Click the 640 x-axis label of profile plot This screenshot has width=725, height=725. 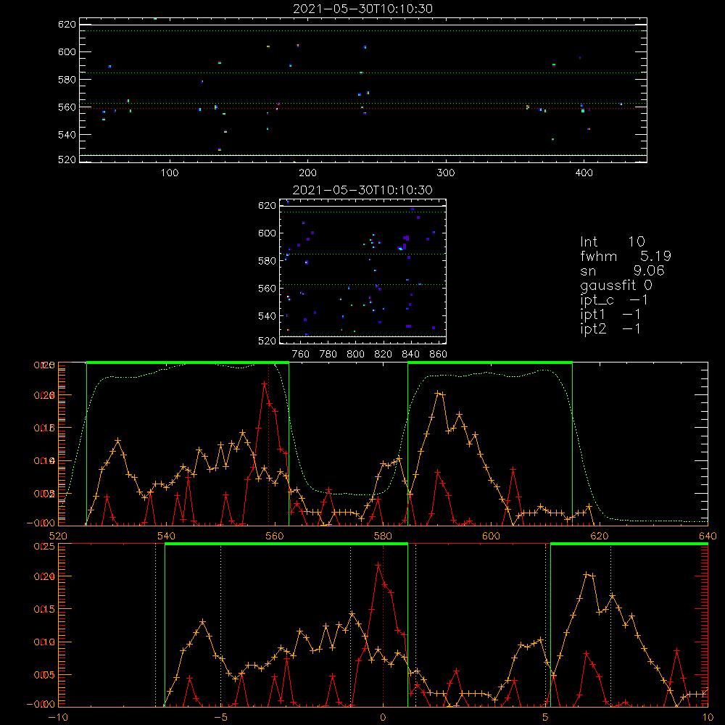click(708, 536)
